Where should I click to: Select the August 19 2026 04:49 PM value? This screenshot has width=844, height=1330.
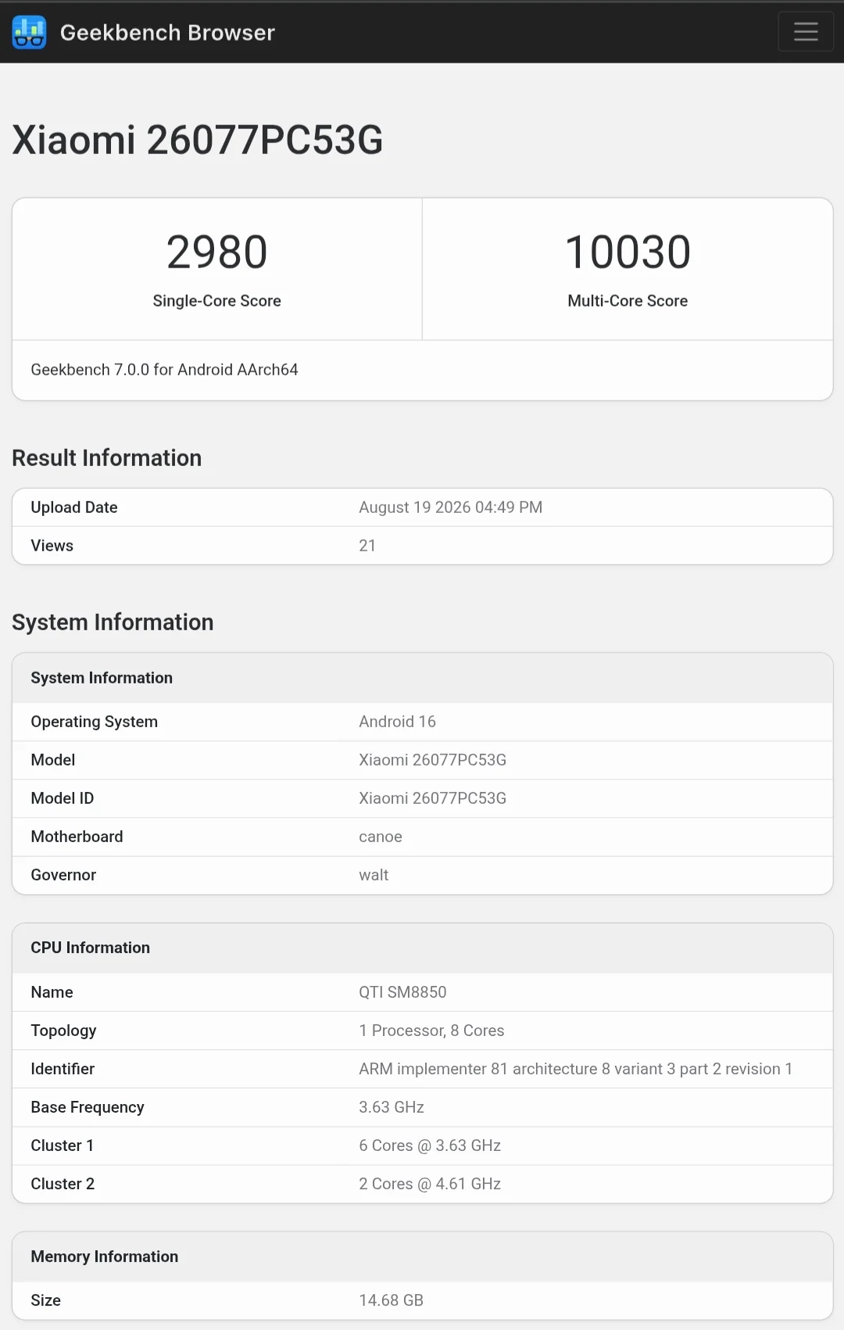(451, 507)
